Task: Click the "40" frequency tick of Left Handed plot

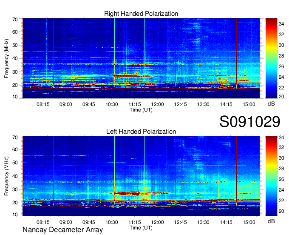Action: pyautogui.click(x=15, y=176)
